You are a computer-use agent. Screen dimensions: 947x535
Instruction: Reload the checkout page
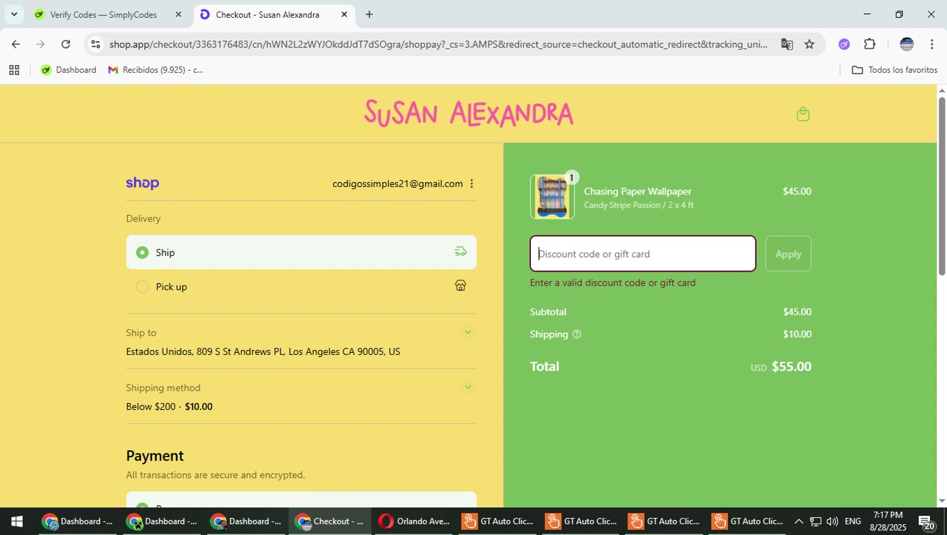pyautogui.click(x=66, y=44)
